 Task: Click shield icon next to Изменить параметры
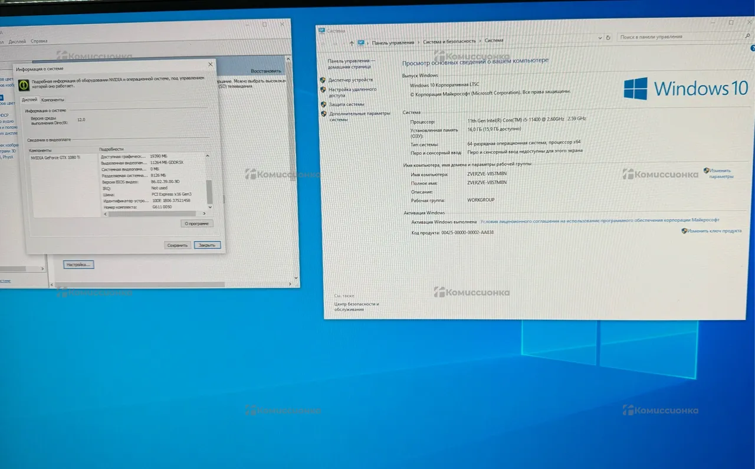[706, 170]
